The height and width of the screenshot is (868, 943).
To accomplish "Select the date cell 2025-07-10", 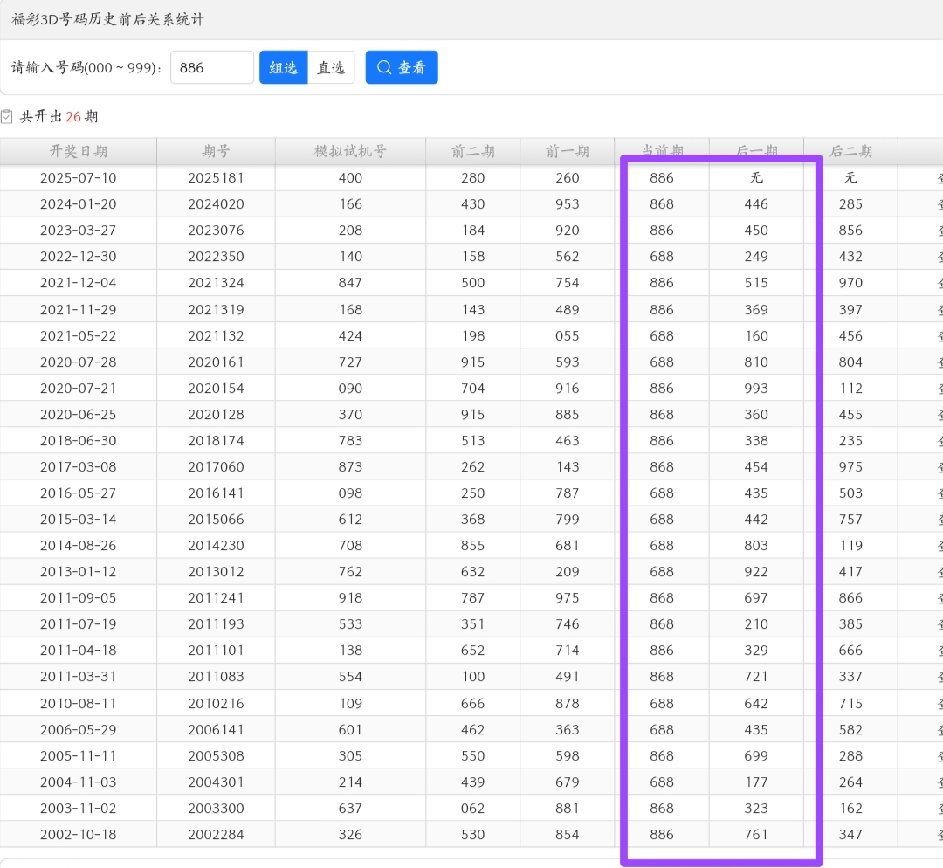I will [79, 178].
